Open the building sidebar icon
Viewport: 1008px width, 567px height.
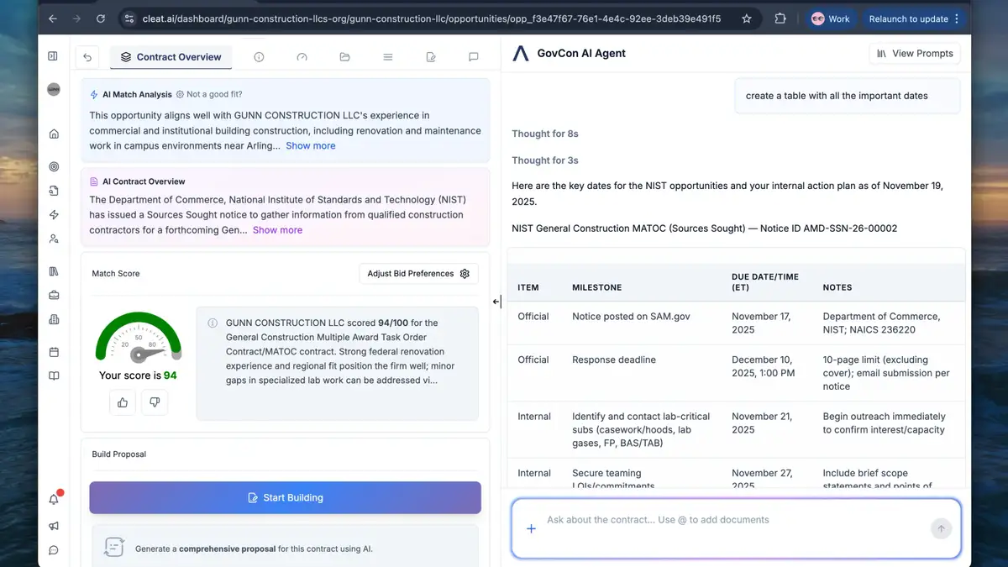coord(54,319)
